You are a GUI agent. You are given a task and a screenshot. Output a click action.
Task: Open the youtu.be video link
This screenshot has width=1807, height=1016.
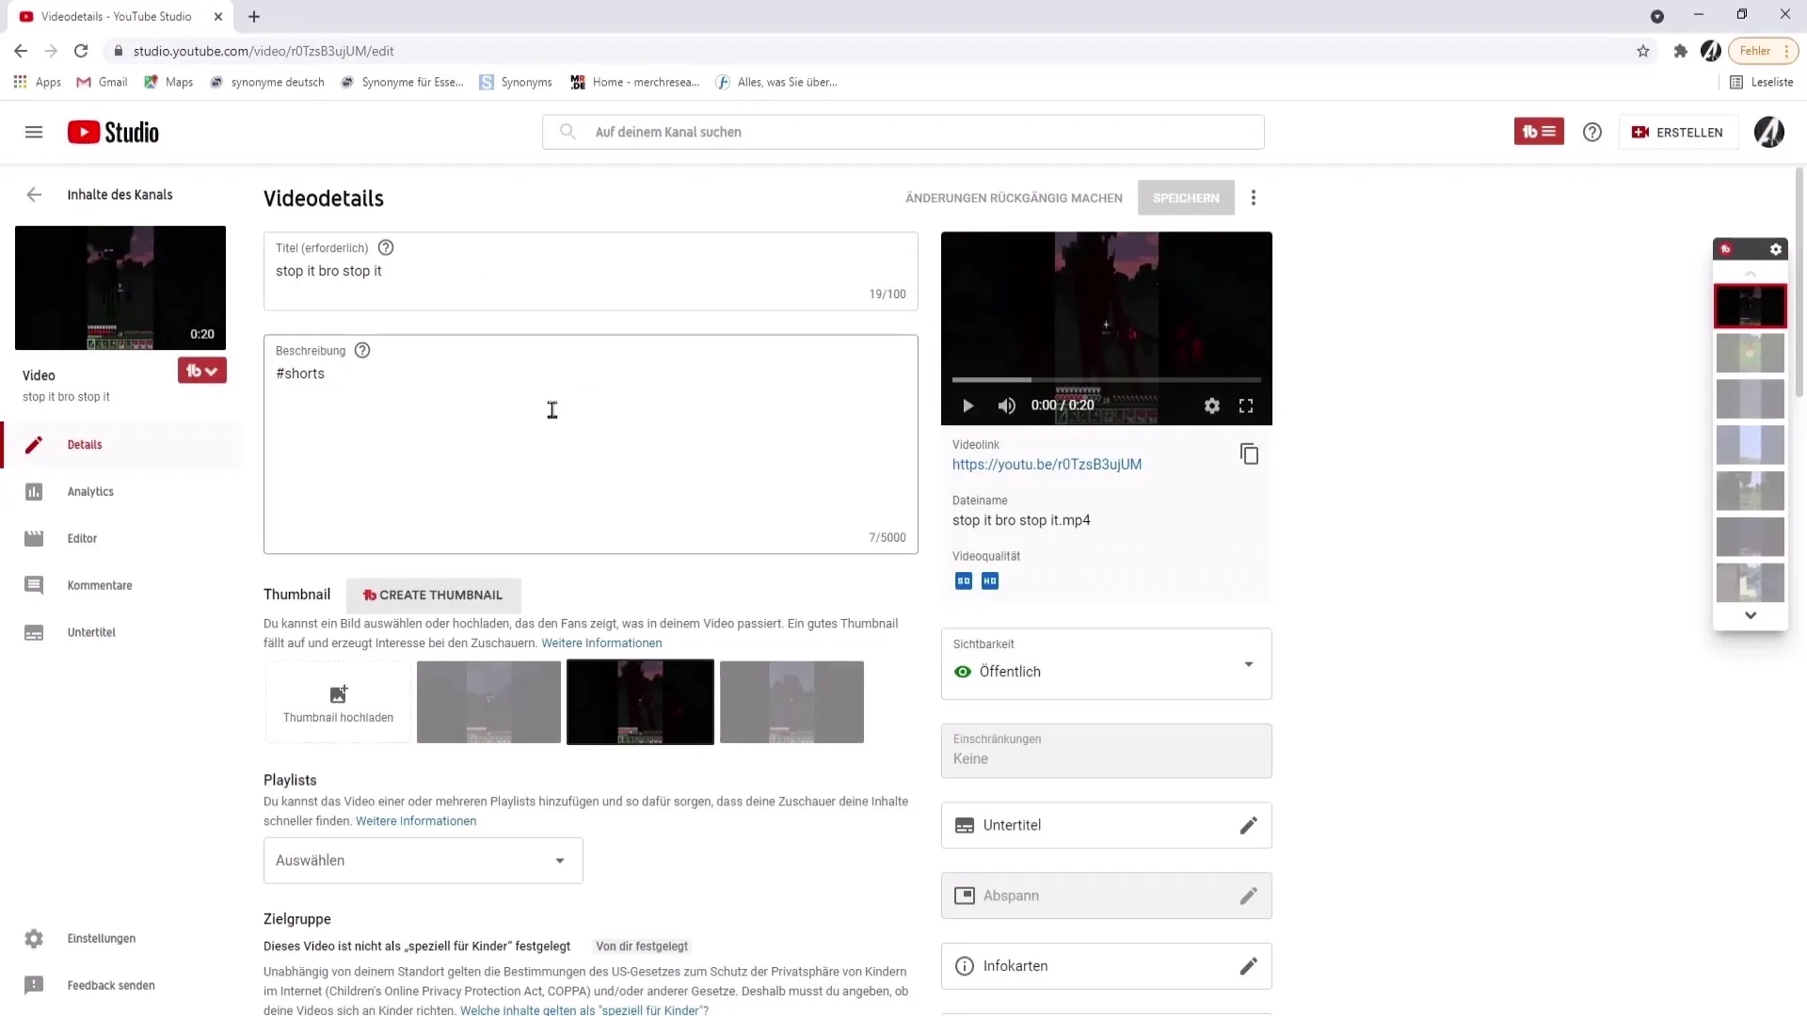tap(1047, 465)
